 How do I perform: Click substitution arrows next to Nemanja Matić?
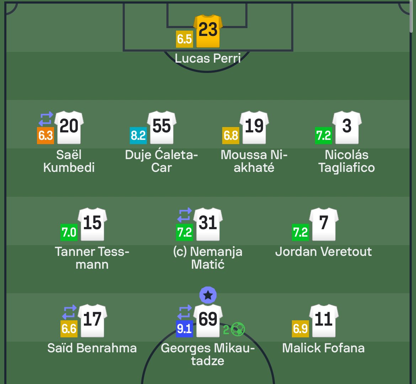pyautogui.click(x=185, y=215)
